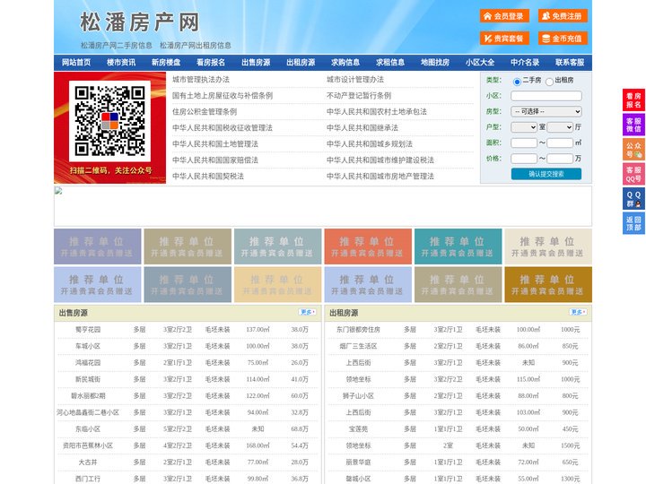Open 小区大全 navigation item
Screen dimensions: 646x484
click(480, 63)
